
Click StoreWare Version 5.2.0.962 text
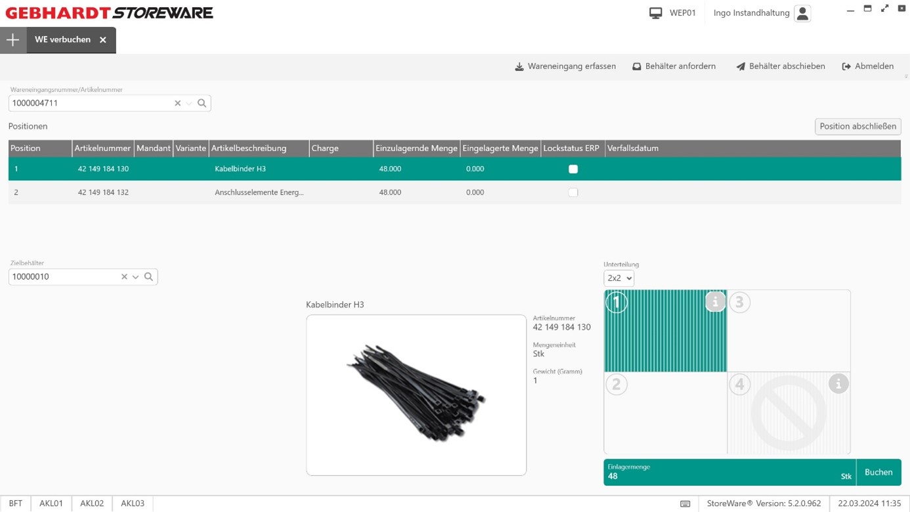(x=764, y=503)
